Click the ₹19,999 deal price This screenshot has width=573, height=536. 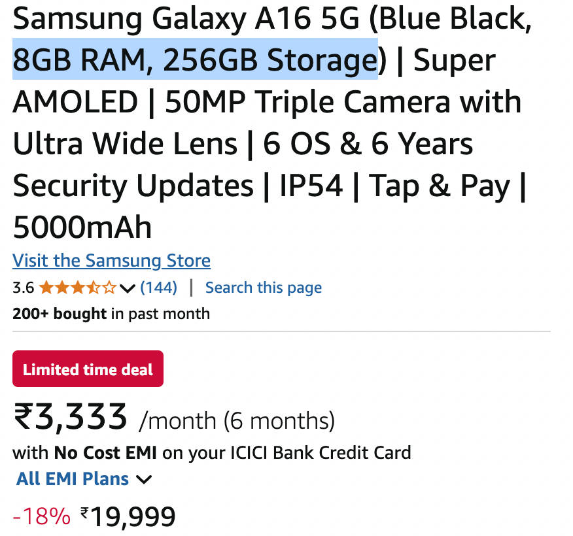133,517
